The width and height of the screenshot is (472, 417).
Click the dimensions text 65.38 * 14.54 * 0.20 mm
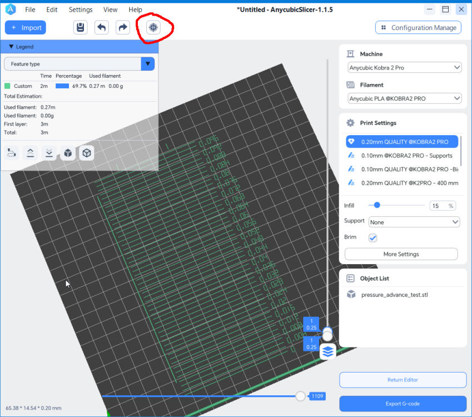click(x=33, y=408)
